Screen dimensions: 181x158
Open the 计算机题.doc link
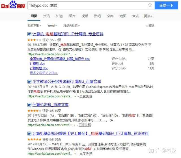[x=39, y=68]
